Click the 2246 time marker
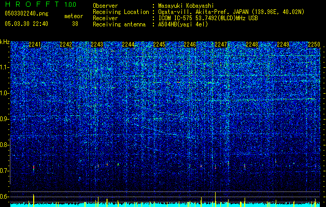The height and width of the screenshot is (207, 326). 190,45
